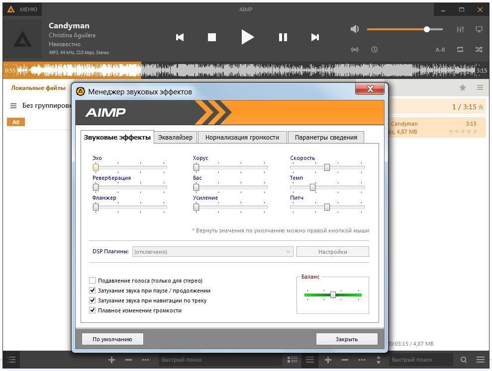Click the right Быстрый поиск field

[421, 360]
